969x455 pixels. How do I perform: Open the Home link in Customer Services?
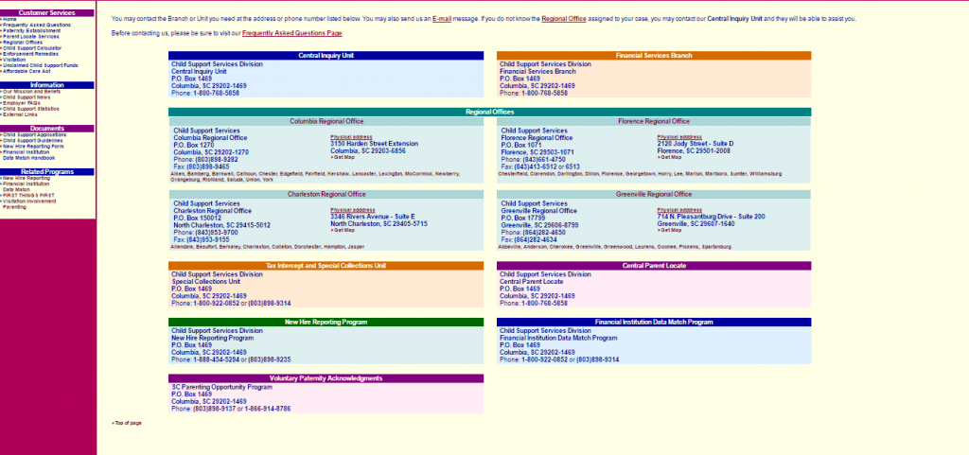(x=9, y=19)
